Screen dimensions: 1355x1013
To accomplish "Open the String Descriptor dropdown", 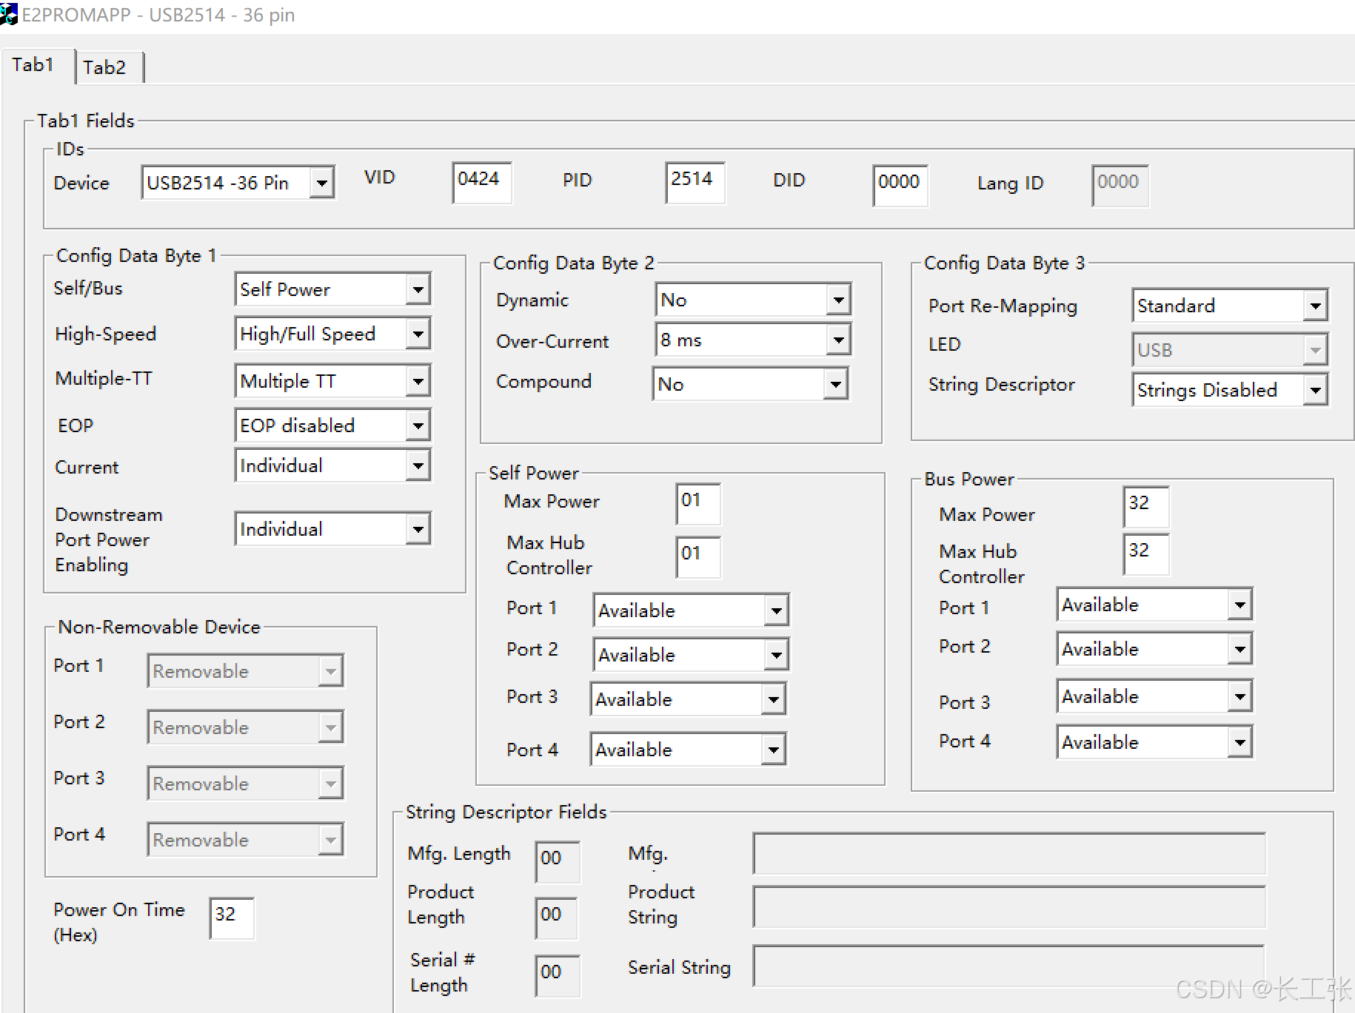I will point(1230,389).
